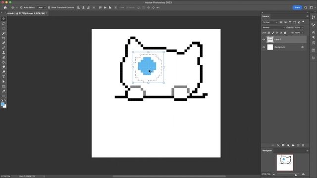This screenshot has width=317, height=178.
Task: Select the Type tool
Action: [x=3, y=77]
